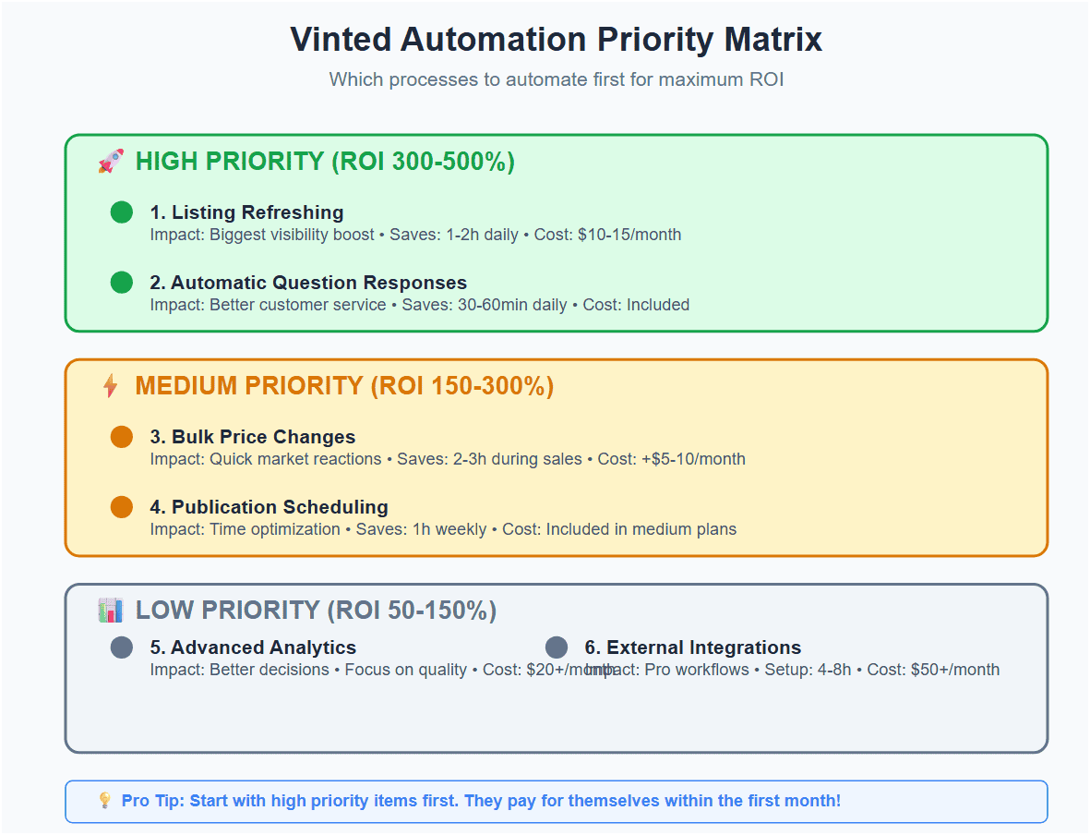Select the Bulk Price Changes title
This screenshot has height=835, width=1090.
(x=253, y=437)
